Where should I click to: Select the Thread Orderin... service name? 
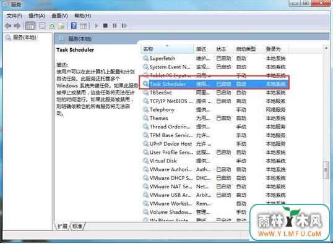pos(170,127)
